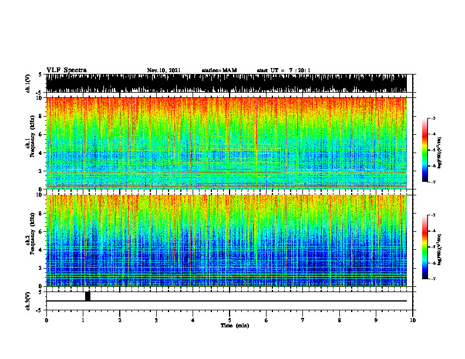Click the "VLF Spectra" plot title
465x359 pixels.
coord(66,70)
